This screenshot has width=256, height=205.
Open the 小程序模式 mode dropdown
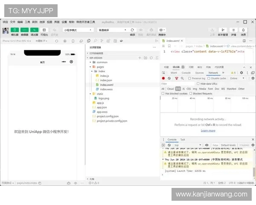[x=78, y=30]
